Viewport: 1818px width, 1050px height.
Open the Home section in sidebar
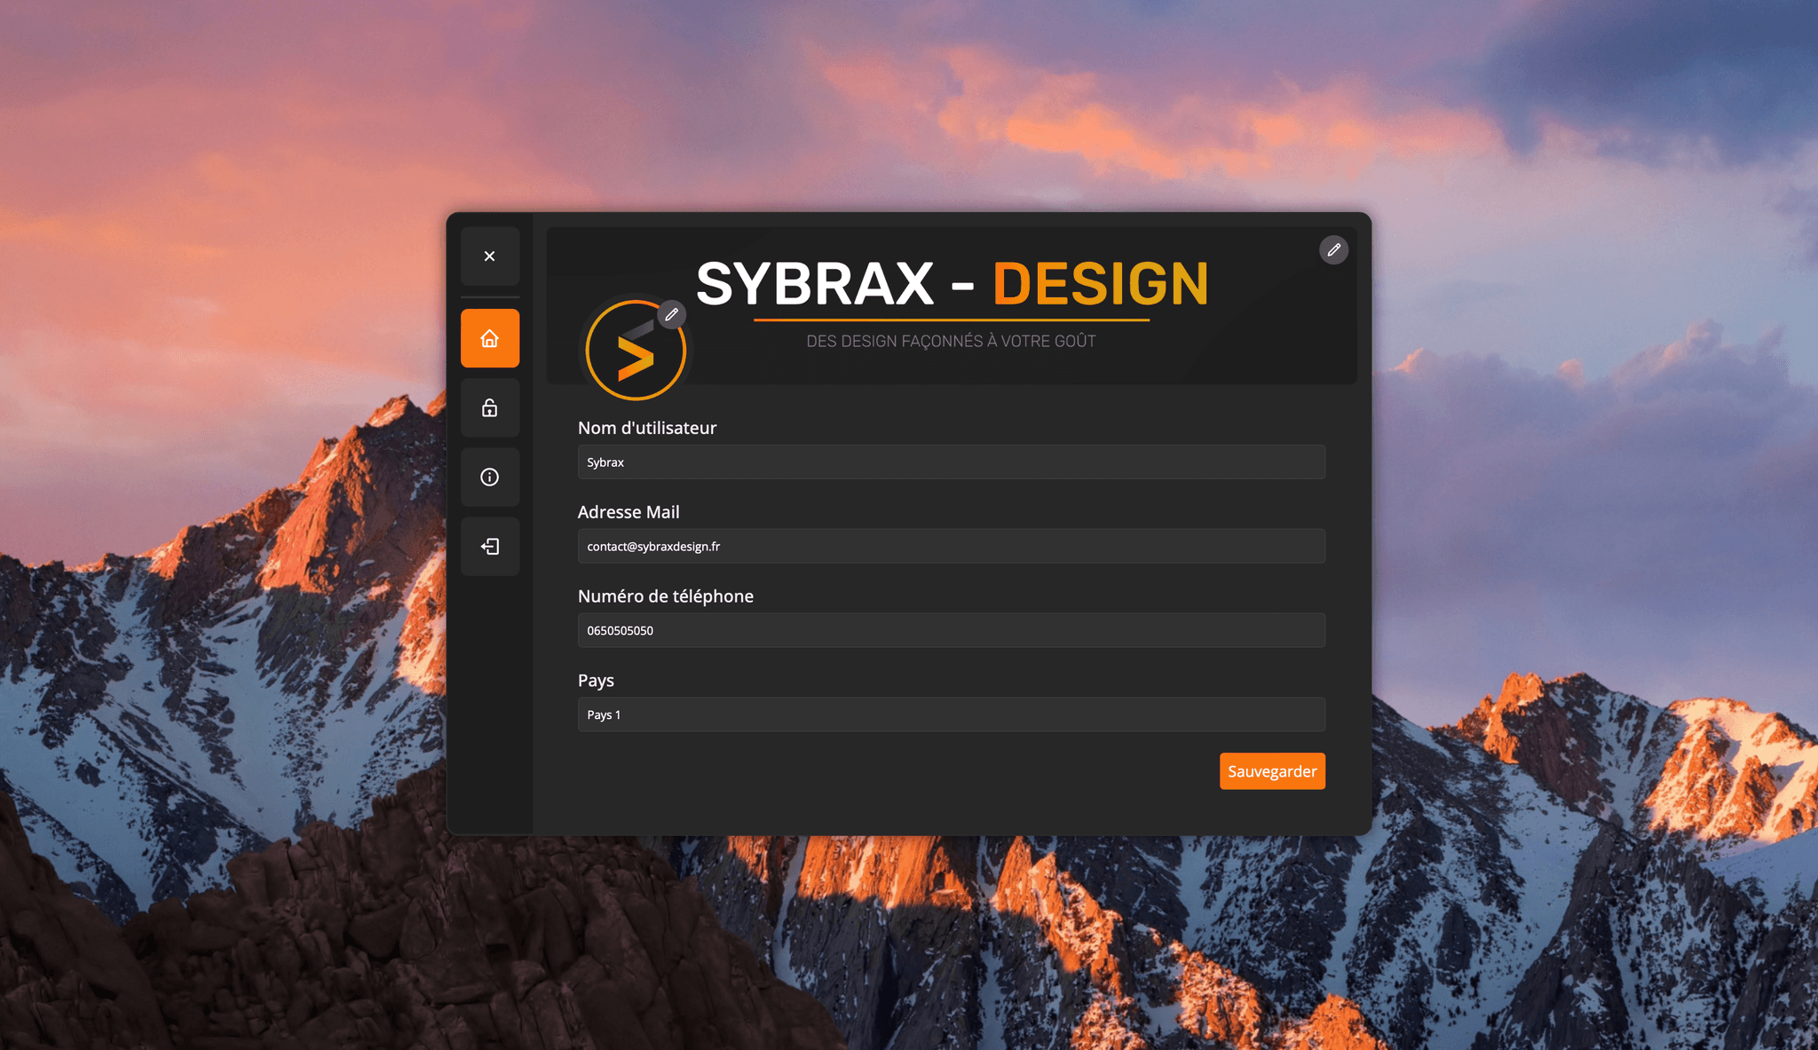(489, 338)
